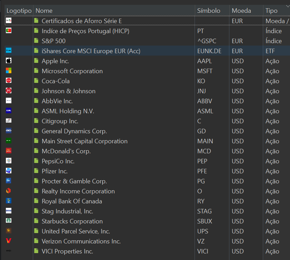Select the ASML Holding N.V. name
Viewport: 290px width, 260px height.
68,111
